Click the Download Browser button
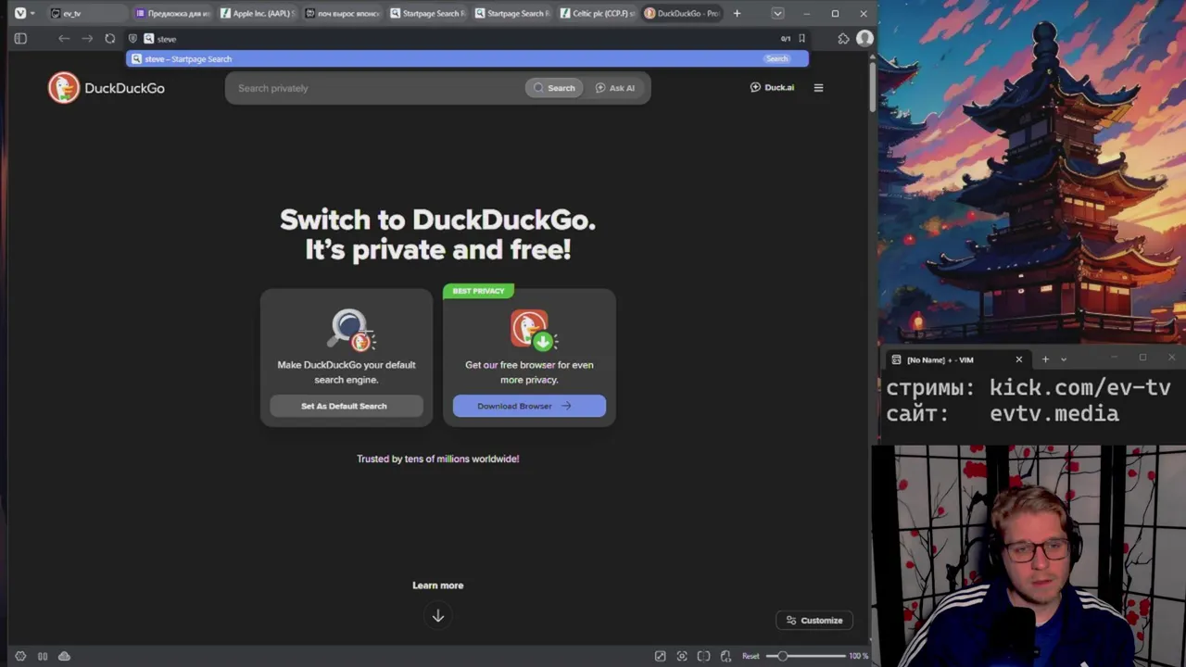Image resolution: width=1186 pixels, height=667 pixels. click(529, 406)
